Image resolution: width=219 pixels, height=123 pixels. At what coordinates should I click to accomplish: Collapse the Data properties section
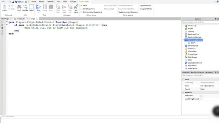183,79
